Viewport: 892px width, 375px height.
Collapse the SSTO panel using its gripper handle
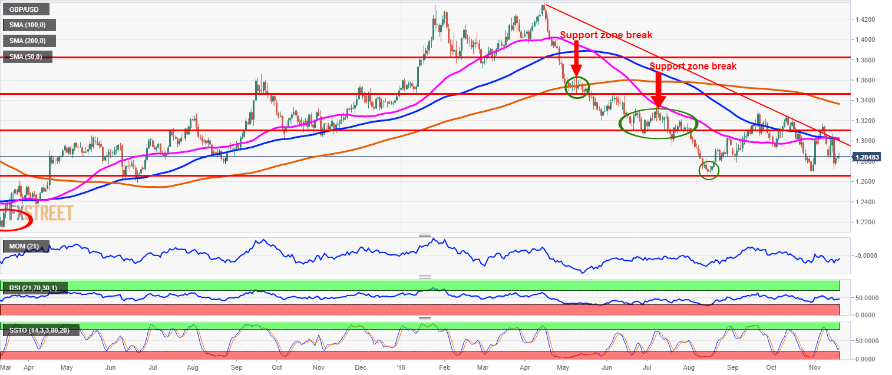425,320
